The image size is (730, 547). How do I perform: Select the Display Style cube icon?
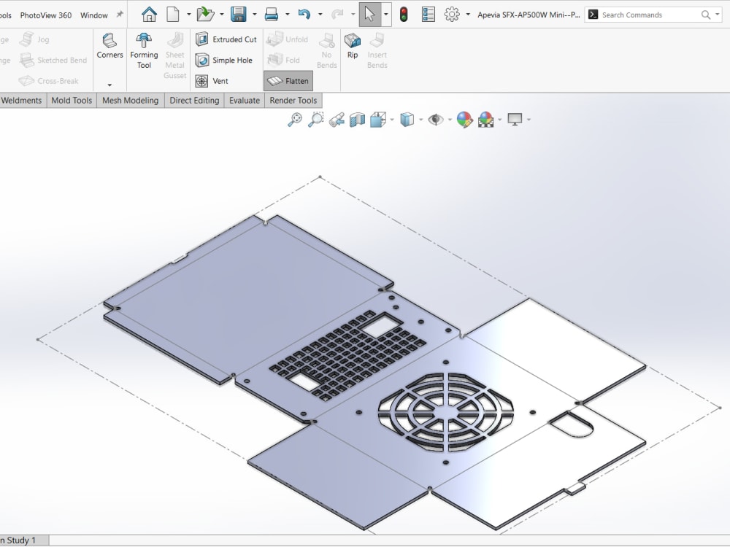pyautogui.click(x=407, y=120)
